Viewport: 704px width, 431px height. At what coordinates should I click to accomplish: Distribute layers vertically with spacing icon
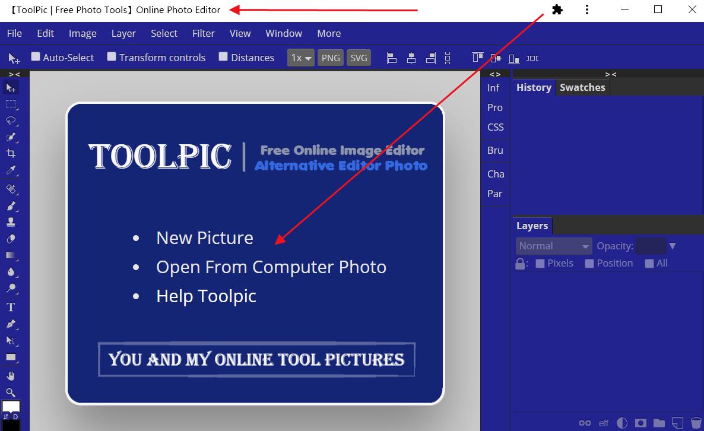[x=448, y=58]
